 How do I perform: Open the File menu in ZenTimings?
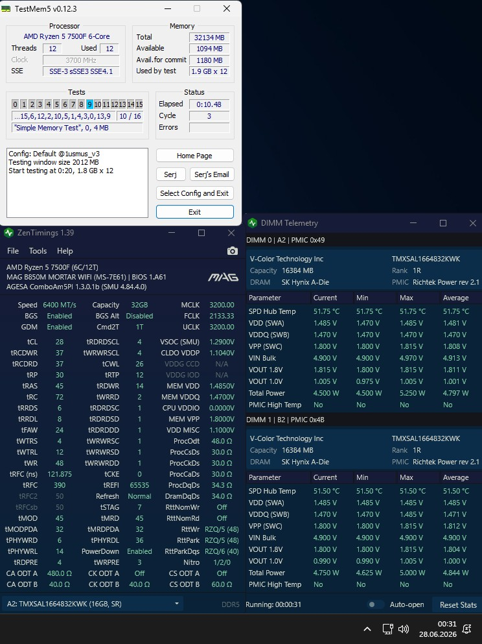coord(13,251)
